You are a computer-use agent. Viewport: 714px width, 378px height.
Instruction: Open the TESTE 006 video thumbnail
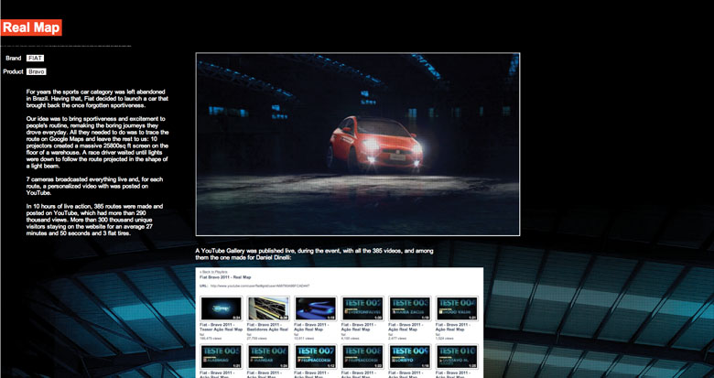coord(268,357)
